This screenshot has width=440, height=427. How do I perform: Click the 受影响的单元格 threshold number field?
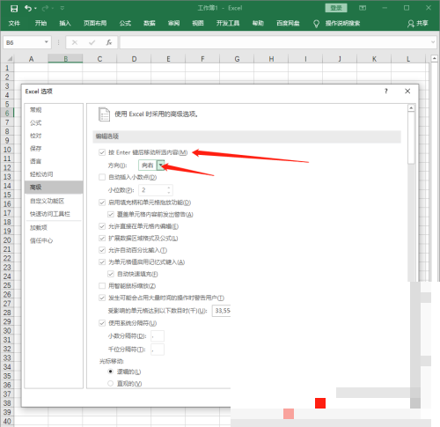(x=222, y=311)
